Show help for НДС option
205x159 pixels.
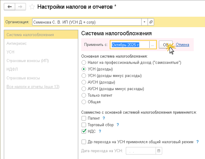coord(100,131)
